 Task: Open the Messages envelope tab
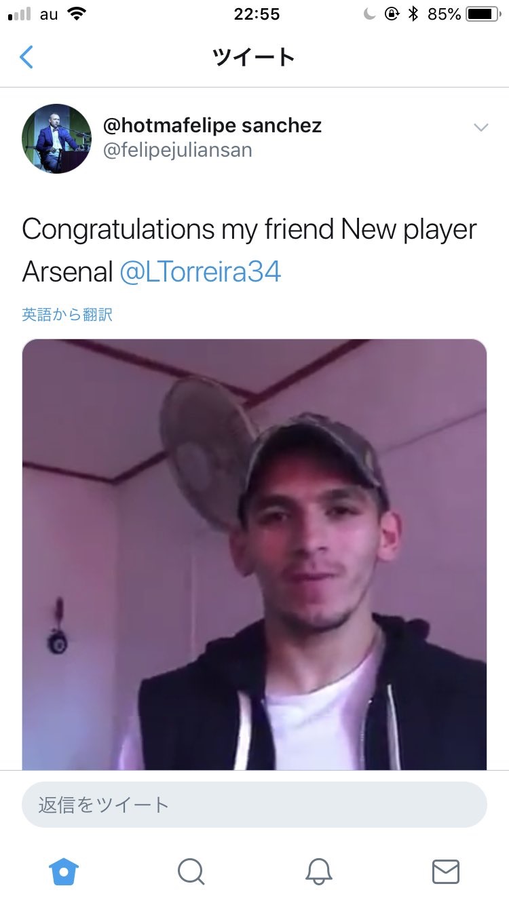click(446, 871)
